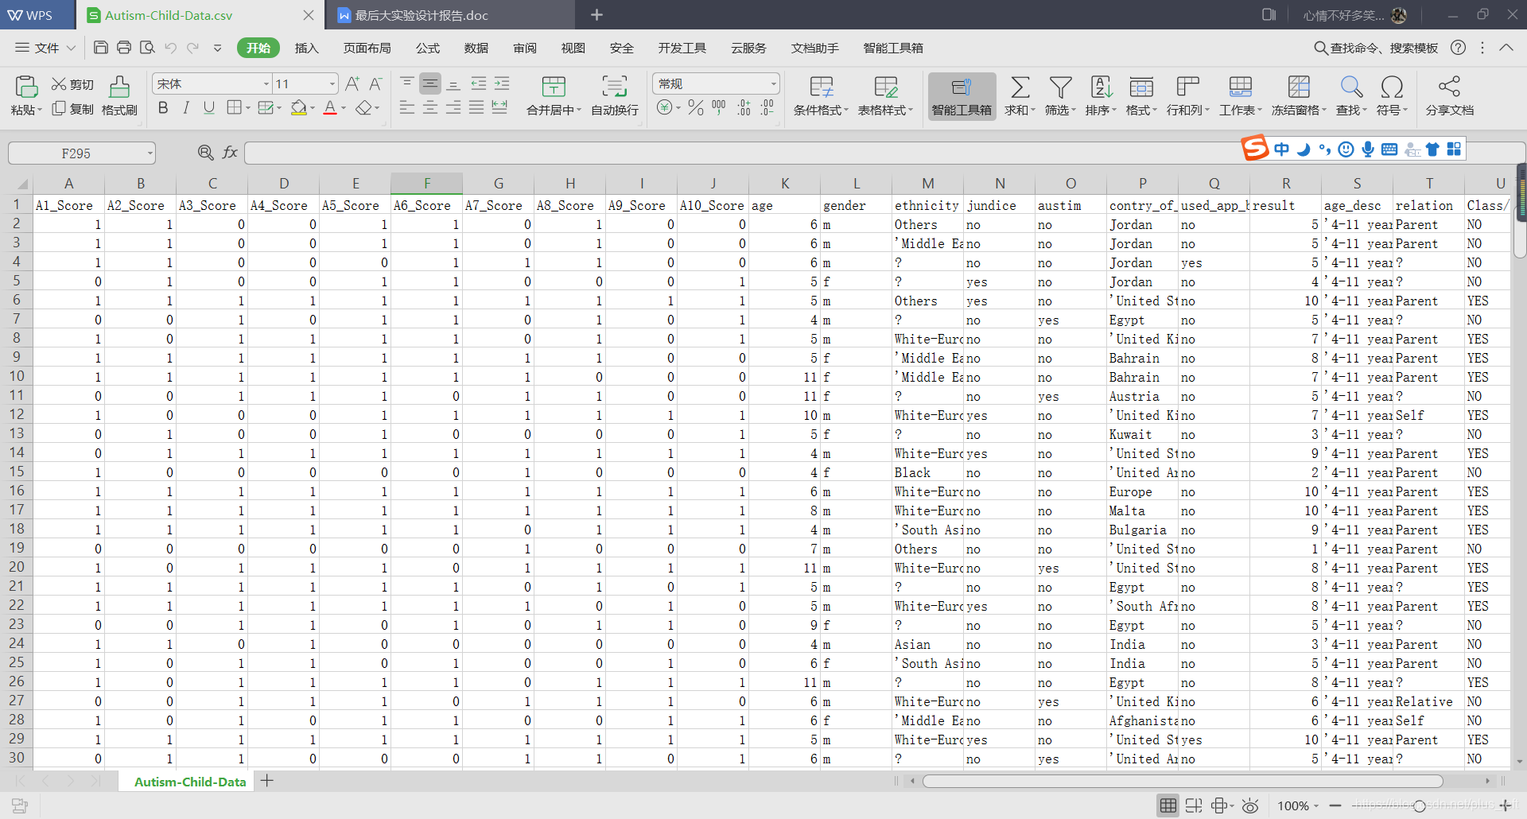Click the Wrap Text icon
This screenshot has height=819, width=1527.
pyautogui.click(x=614, y=87)
